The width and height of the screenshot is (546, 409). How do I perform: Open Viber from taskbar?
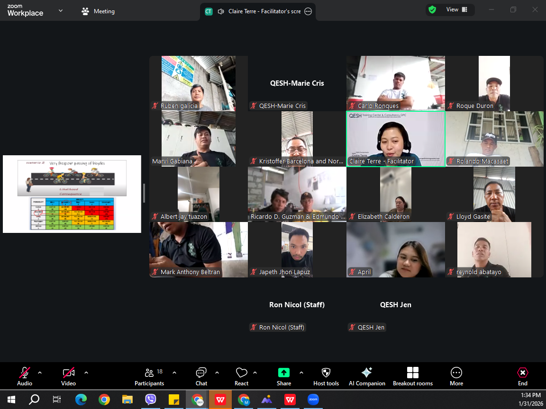(x=150, y=400)
